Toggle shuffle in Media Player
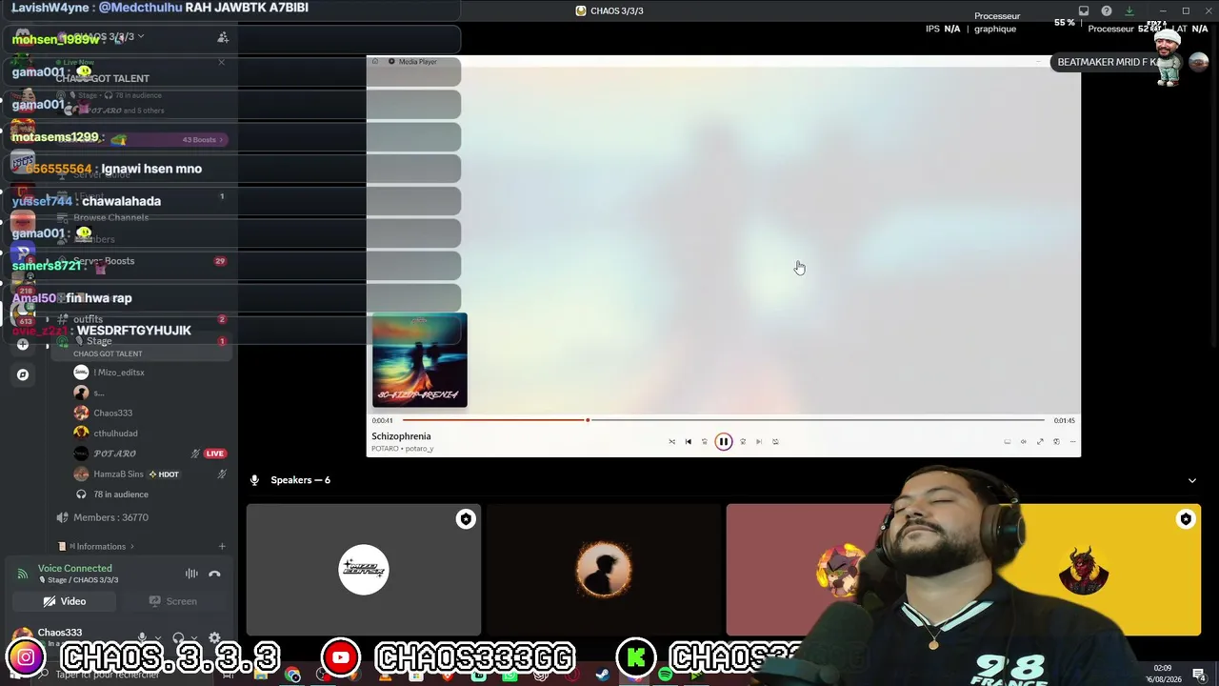 coord(671,441)
